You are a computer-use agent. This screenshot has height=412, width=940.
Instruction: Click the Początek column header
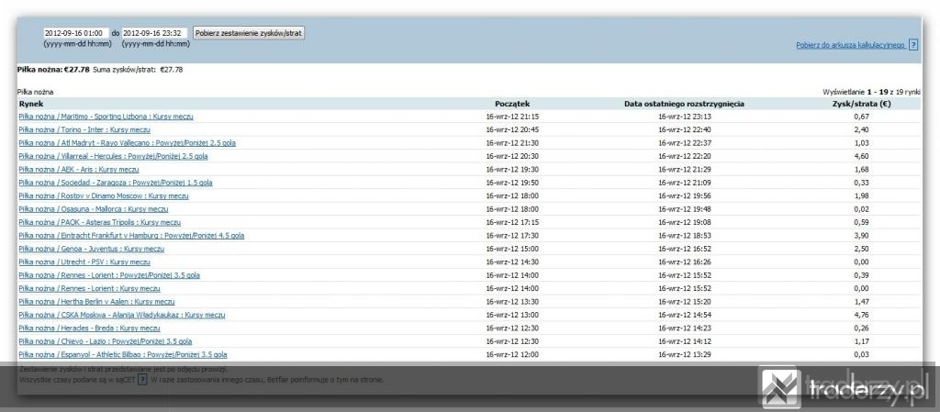pyautogui.click(x=512, y=104)
